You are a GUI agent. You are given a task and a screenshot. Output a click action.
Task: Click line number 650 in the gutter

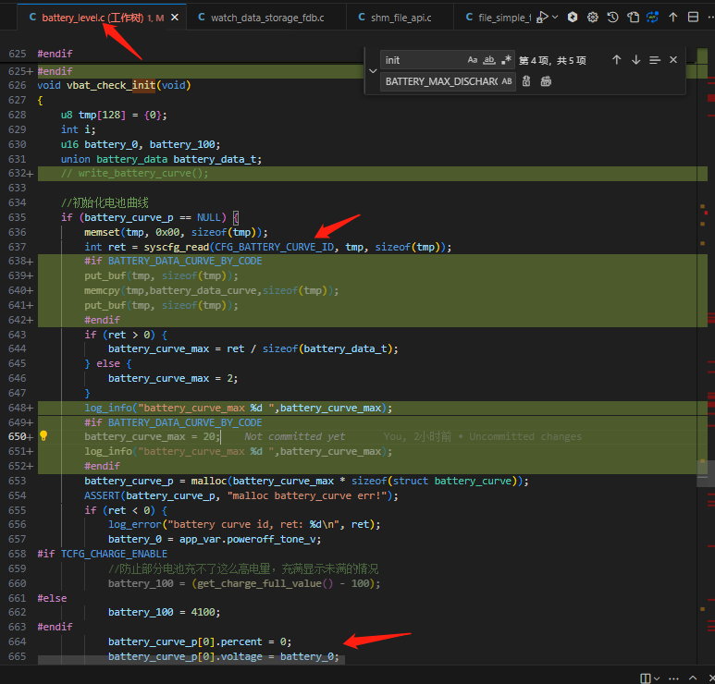coord(17,436)
